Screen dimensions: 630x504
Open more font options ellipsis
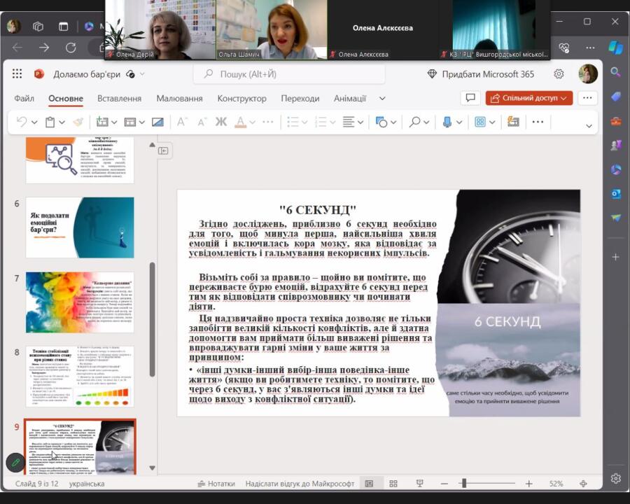point(268,122)
